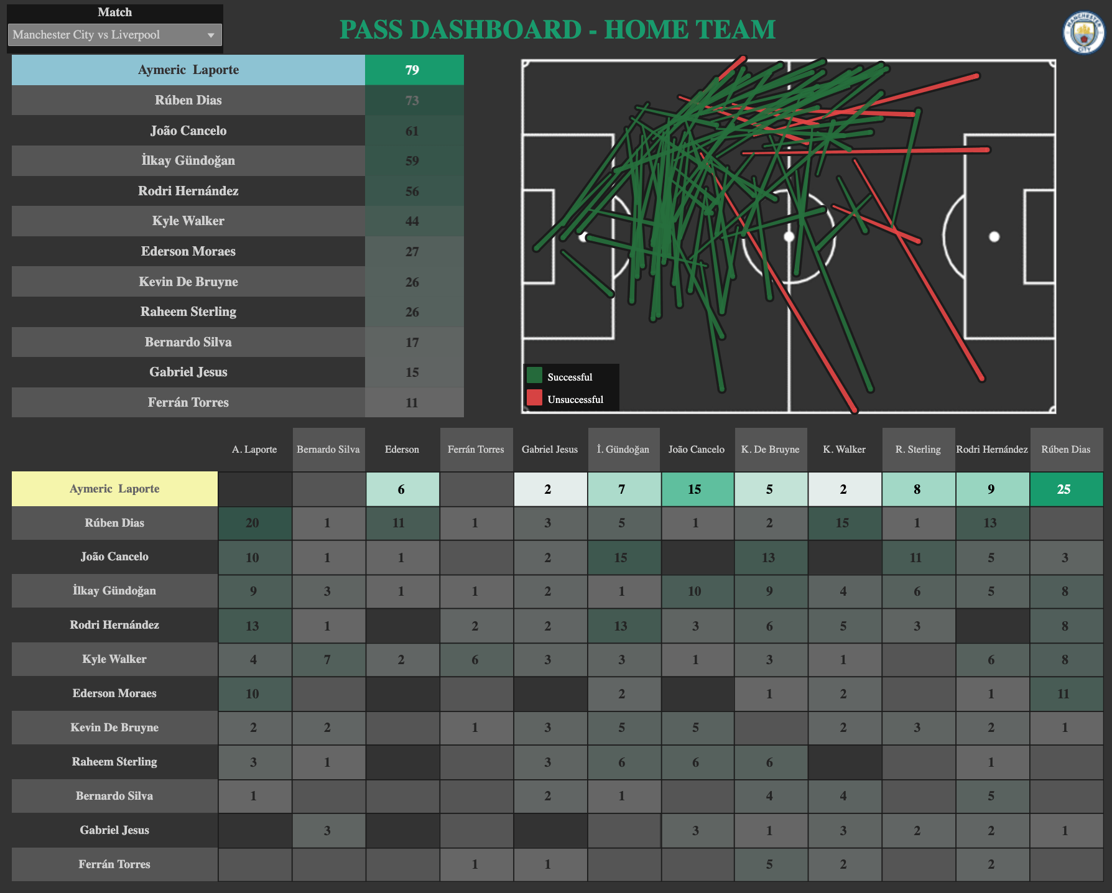
Task: Click the Gabriel Jesus matrix column header
Action: (x=550, y=449)
